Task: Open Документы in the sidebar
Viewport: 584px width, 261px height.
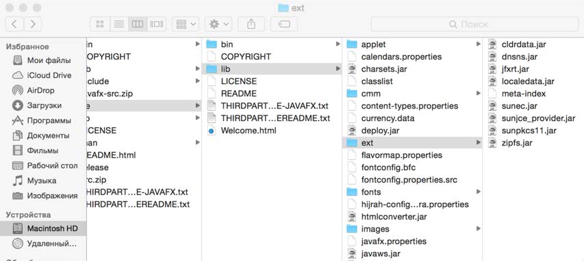Action: pos(43,135)
